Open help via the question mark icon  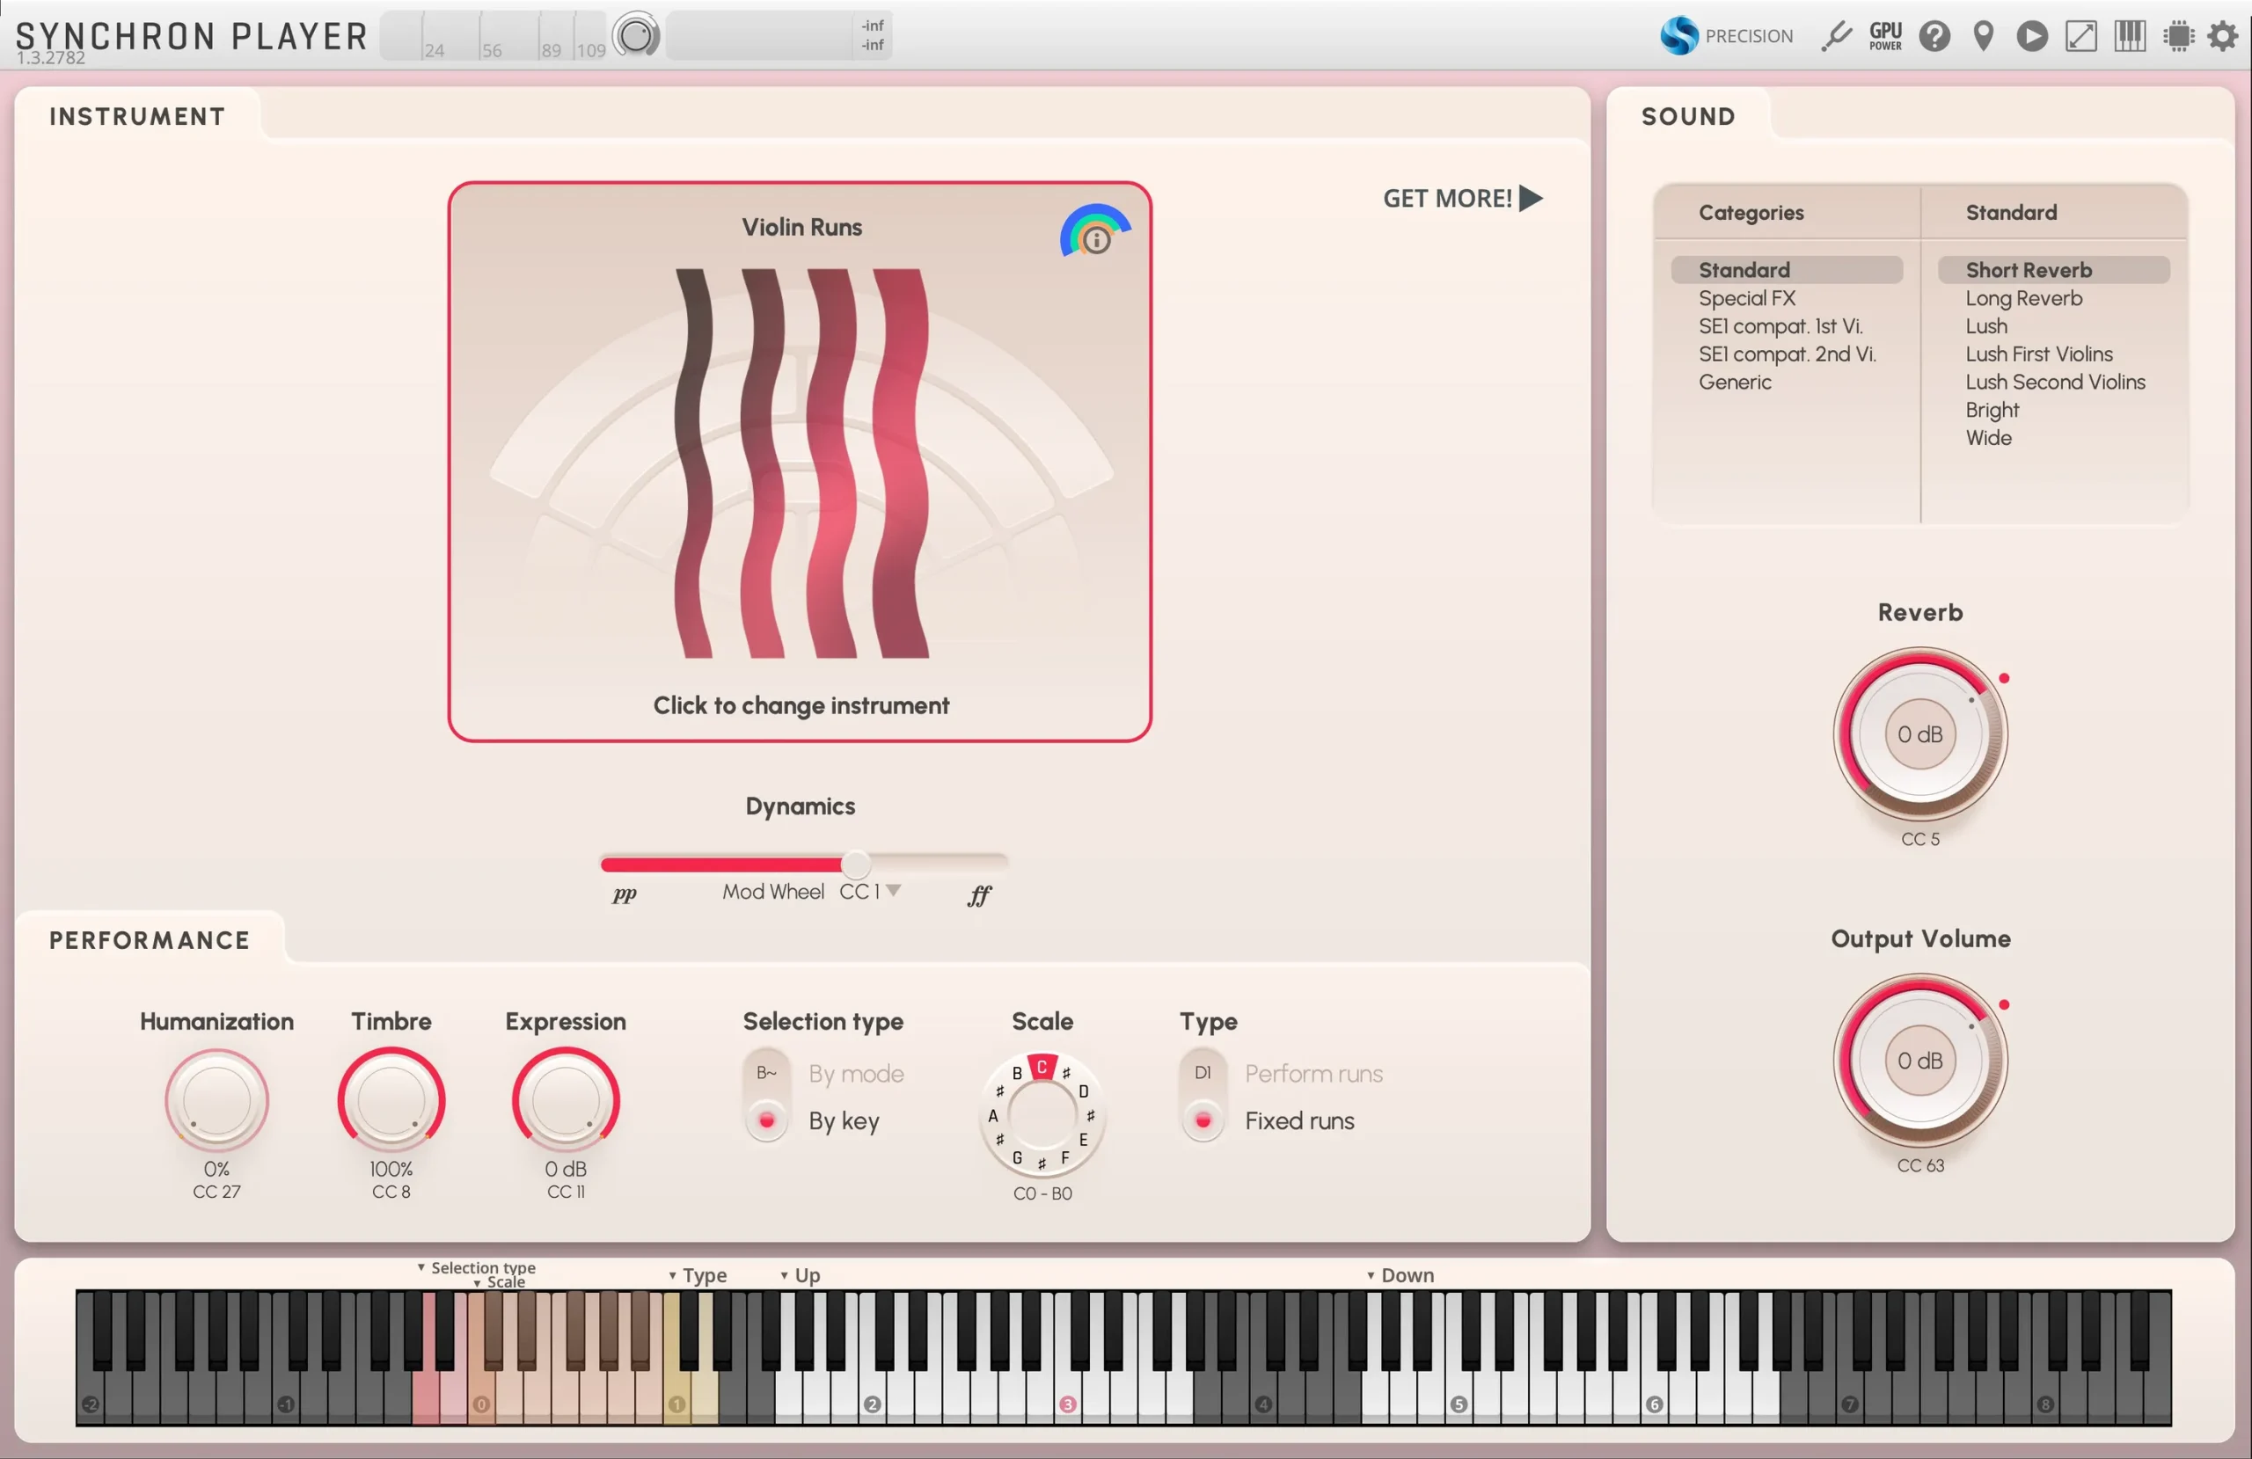click(x=1934, y=36)
